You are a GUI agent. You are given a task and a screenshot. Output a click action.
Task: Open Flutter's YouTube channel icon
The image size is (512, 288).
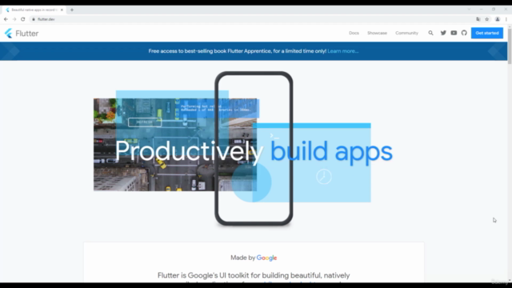coord(454,33)
